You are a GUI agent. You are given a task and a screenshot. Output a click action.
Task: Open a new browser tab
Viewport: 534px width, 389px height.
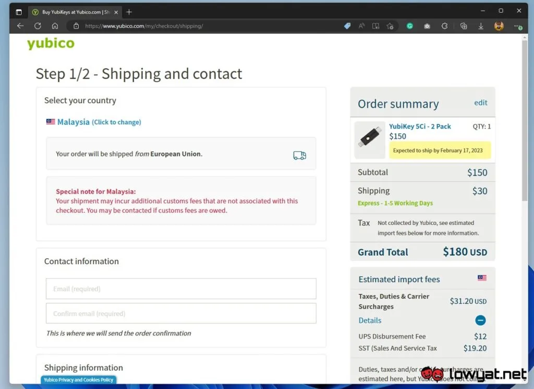click(x=129, y=12)
